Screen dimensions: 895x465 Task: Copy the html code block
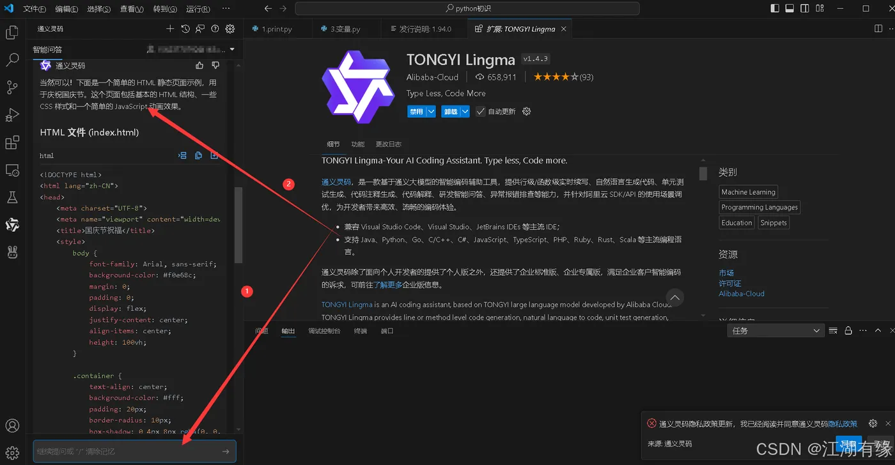tap(198, 155)
